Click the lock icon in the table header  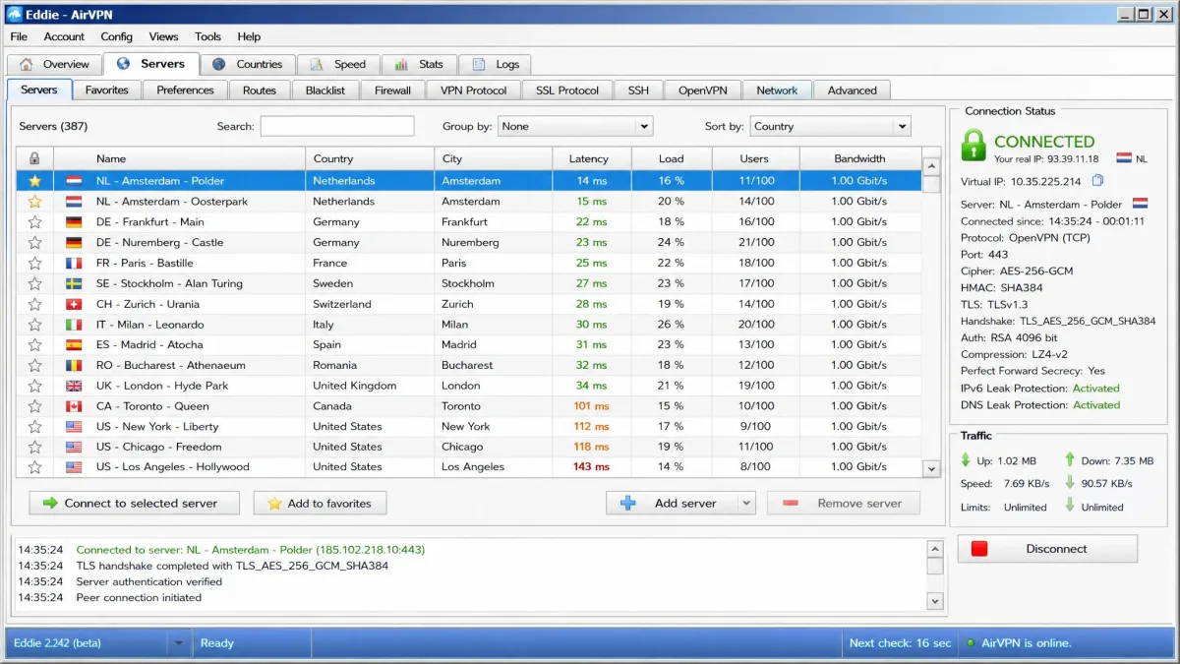click(34, 158)
